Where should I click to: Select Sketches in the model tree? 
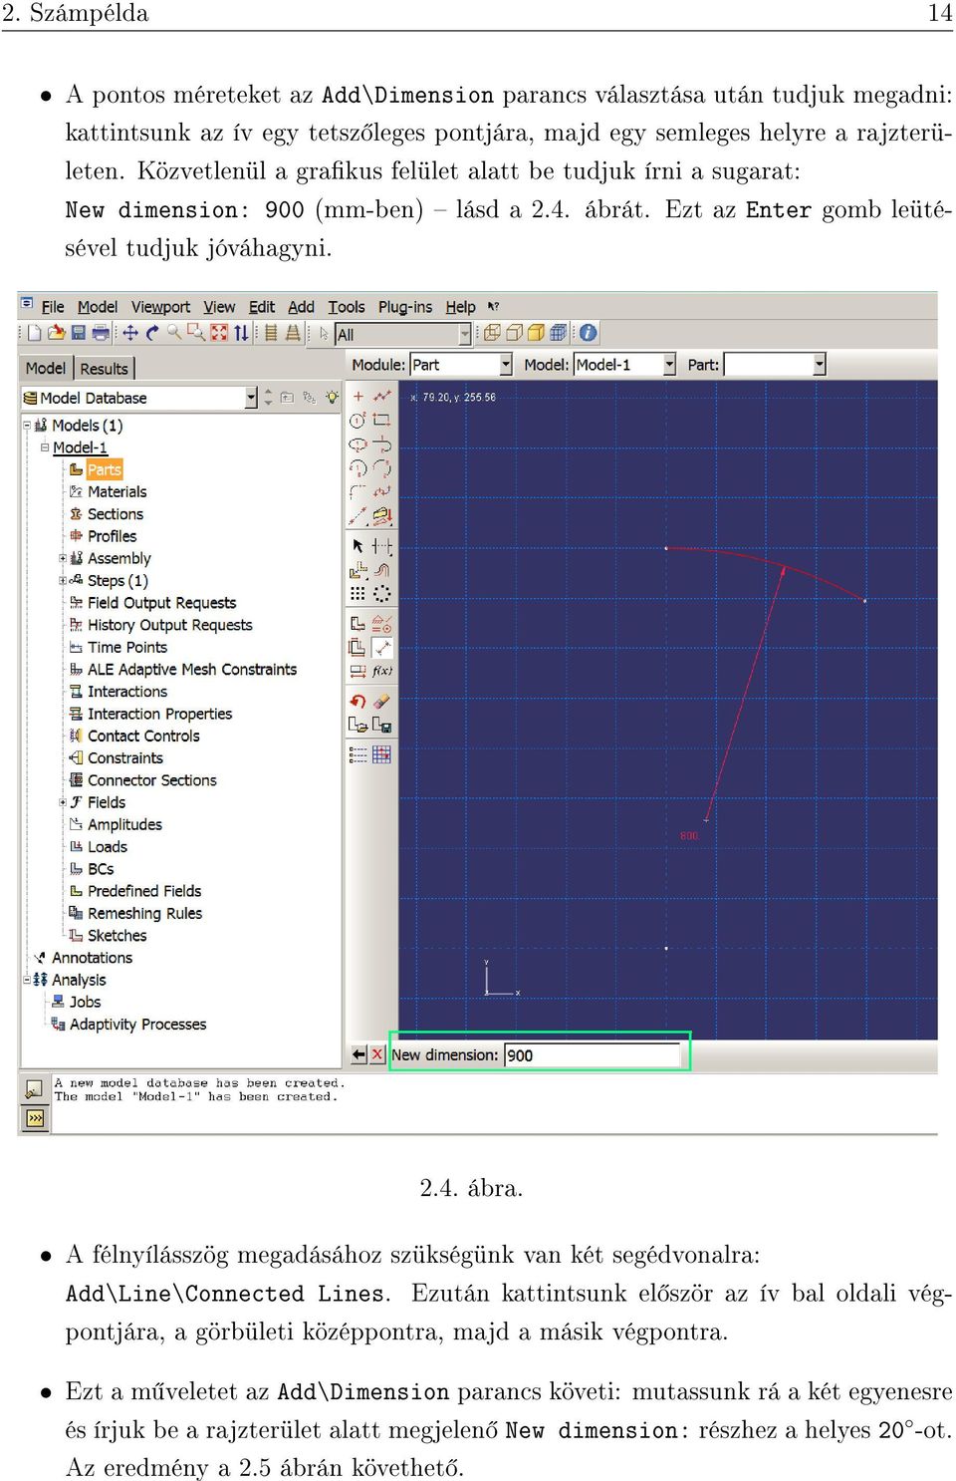click(x=117, y=936)
